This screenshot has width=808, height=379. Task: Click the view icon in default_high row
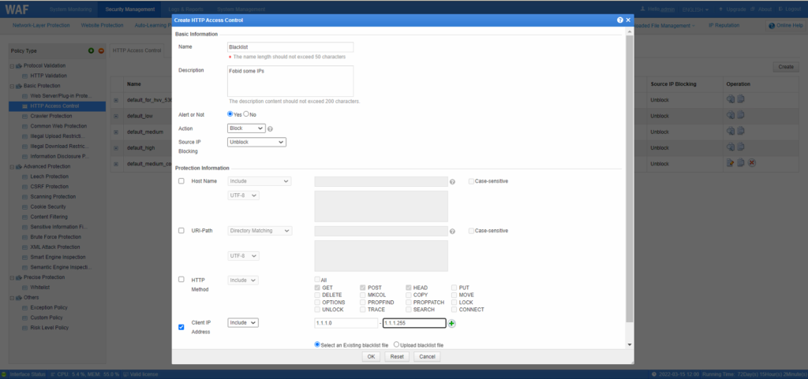pos(730,147)
